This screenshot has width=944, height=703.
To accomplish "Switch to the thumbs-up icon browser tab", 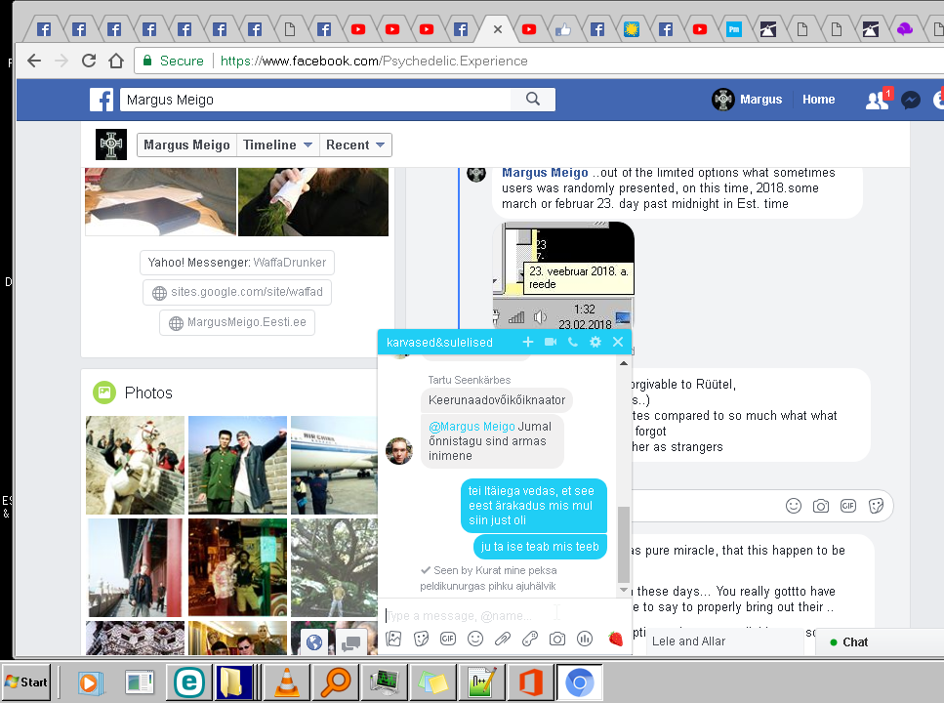I will click(x=563, y=29).
